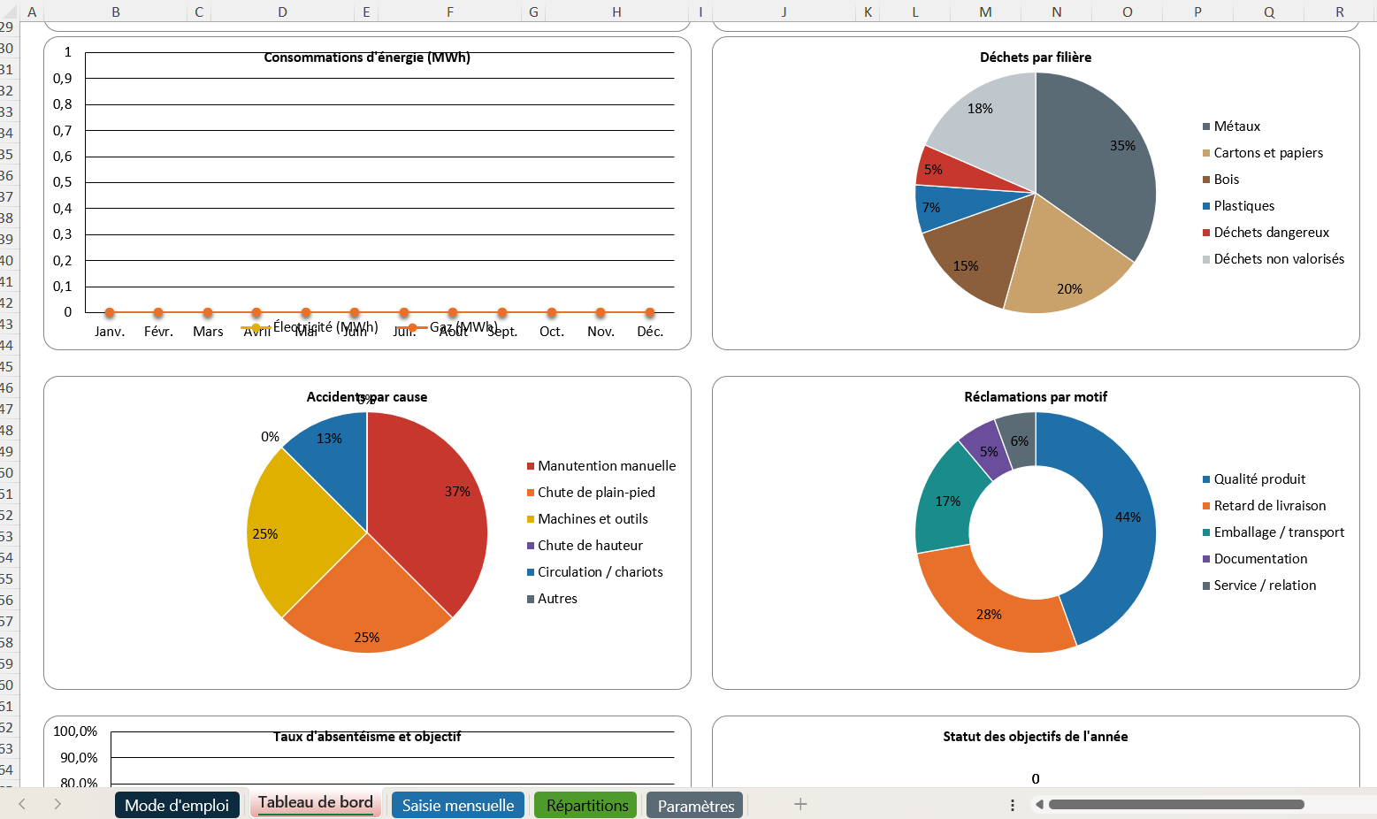
Task: Select the chart title 'Consommations d'énergie (MWh)'
Action: point(367,57)
